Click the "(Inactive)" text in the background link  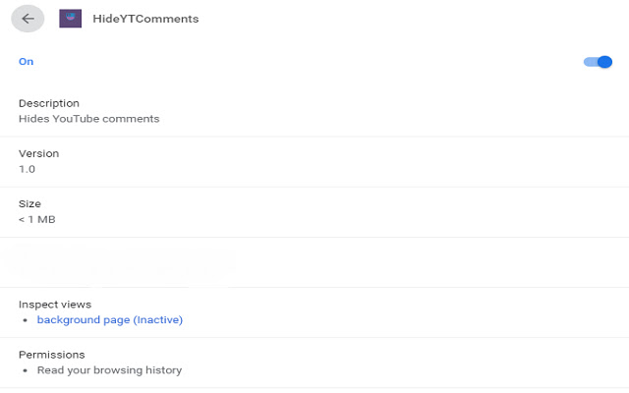158,319
